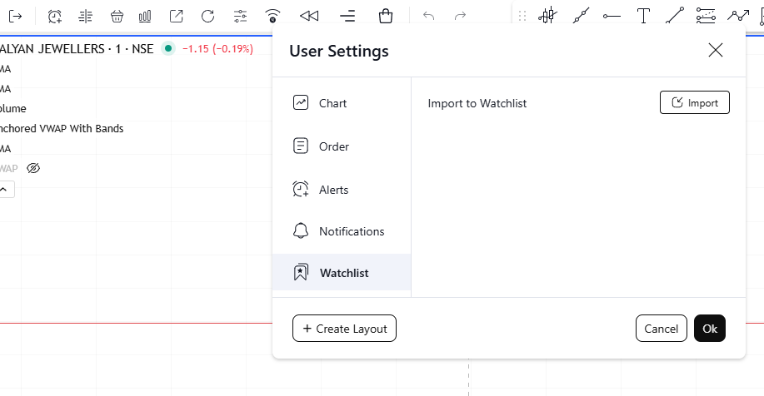This screenshot has height=396, width=764.
Task: Click the Import button
Action: click(694, 102)
